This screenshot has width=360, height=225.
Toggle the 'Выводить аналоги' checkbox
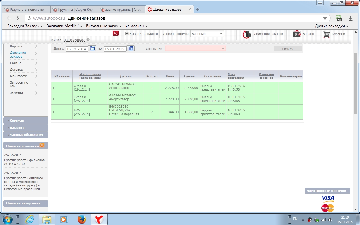[127, 34]
